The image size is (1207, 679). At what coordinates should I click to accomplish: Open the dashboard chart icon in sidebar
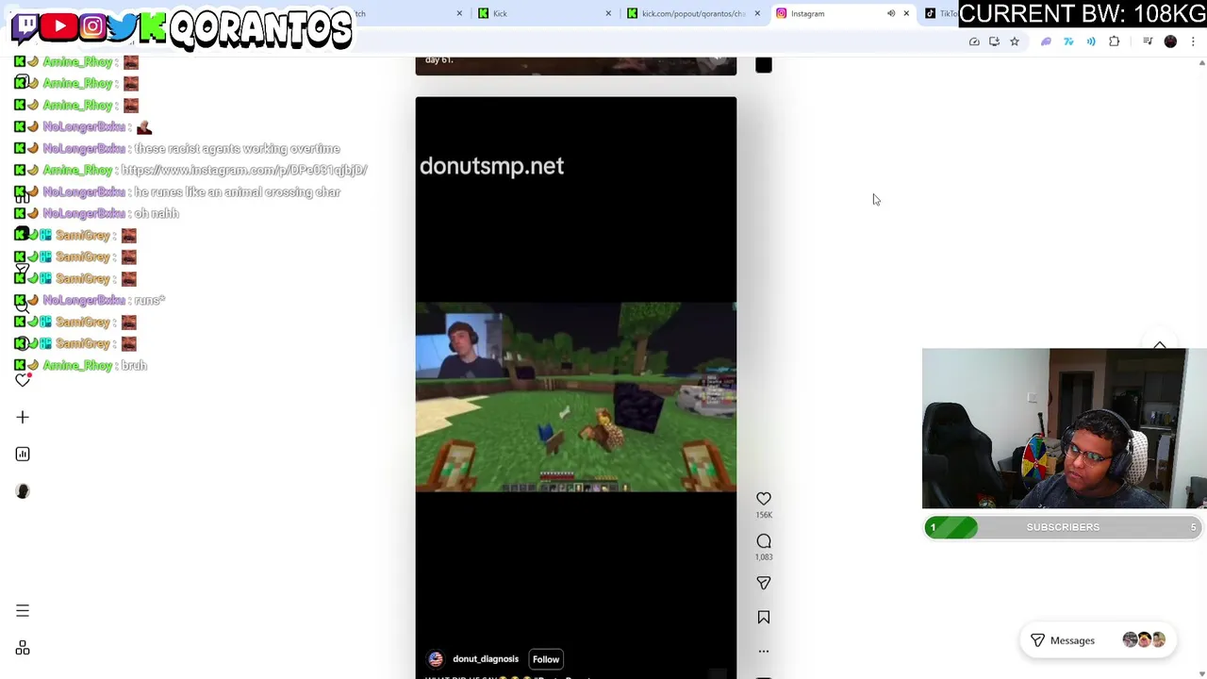(23, 454)
